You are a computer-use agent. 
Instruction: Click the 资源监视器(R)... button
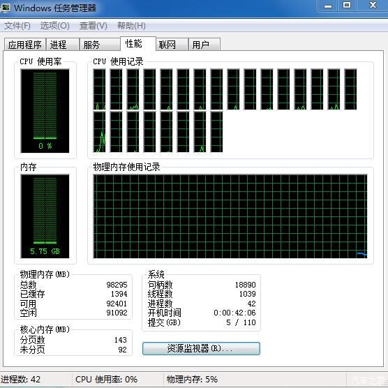point(201,348)
